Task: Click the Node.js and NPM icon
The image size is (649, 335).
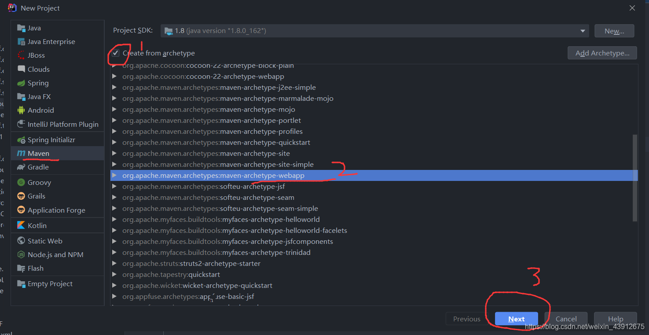Action: click(21, 254)
